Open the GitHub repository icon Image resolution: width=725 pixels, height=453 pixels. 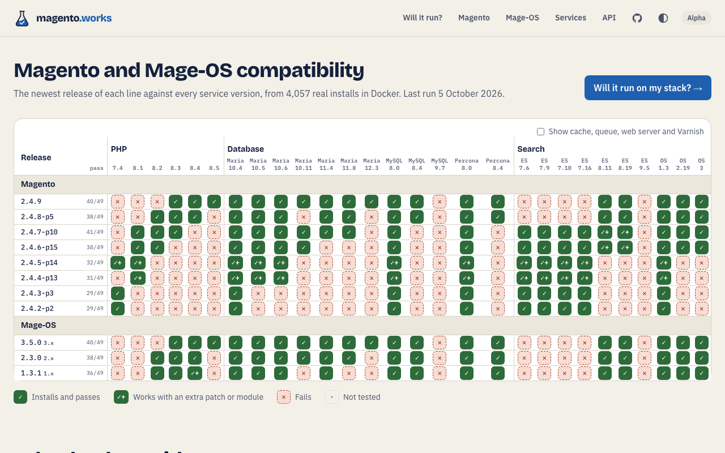(x=637, y=18)
